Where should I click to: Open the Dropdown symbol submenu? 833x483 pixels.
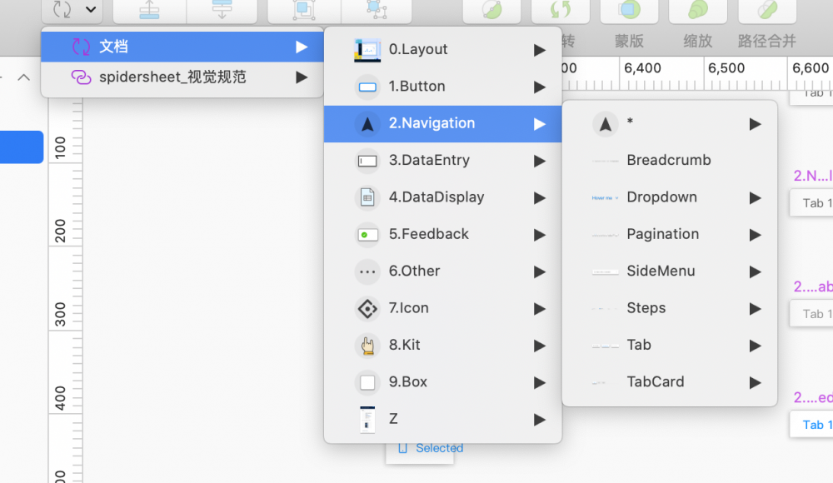[x=670, y=197]
